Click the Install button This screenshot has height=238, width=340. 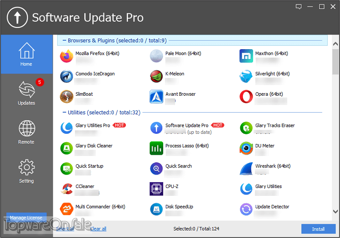click(x=318, y=229)
